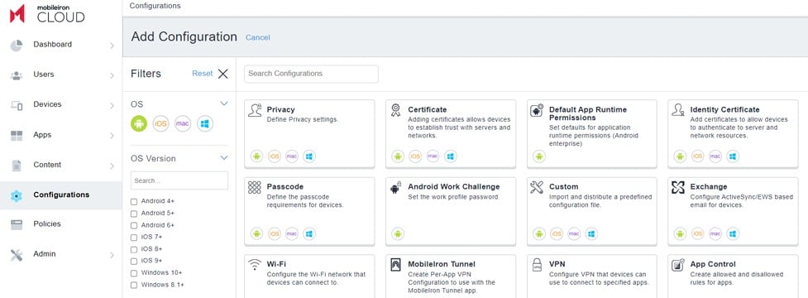Expand the Content menu chevron
The width and height of the screenshot is (808, 298).
tap(112, 166)
